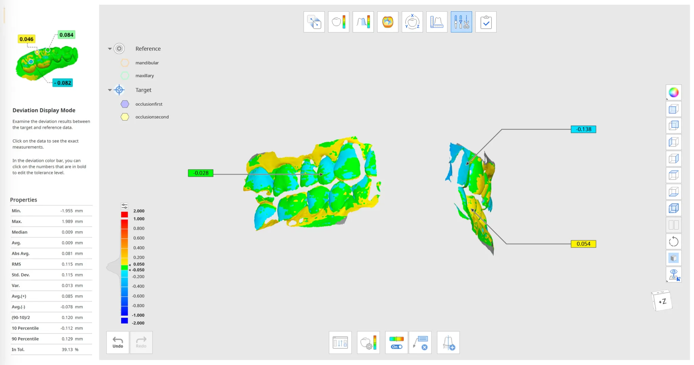Toggle visibility of mandibular reference
This screenshot has height=365, width=694.
[x=125, y=63]
